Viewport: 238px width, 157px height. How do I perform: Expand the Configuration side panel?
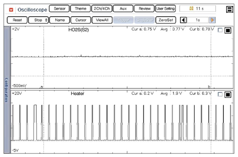click(6, 90)
